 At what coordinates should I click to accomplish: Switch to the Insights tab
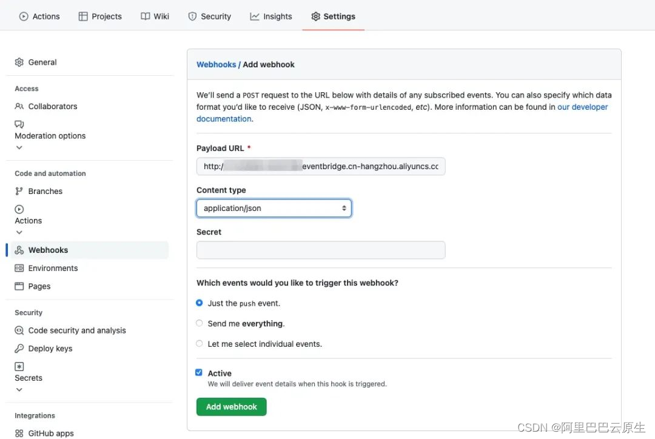coord(270,16)
